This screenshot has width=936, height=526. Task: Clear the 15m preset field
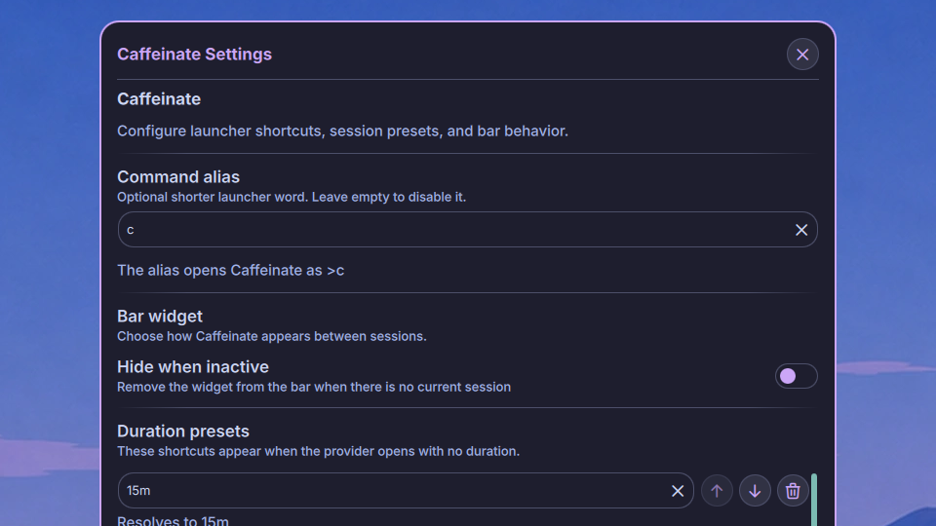click(x=677, y=491)
